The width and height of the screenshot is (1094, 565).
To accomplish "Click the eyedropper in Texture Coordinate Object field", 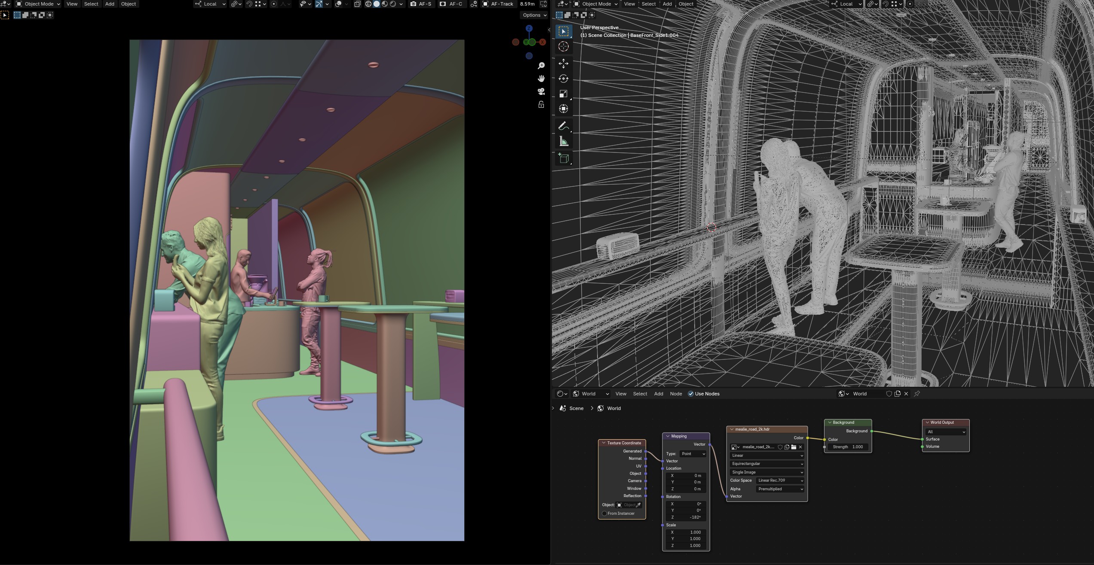I will pos(638,505).
